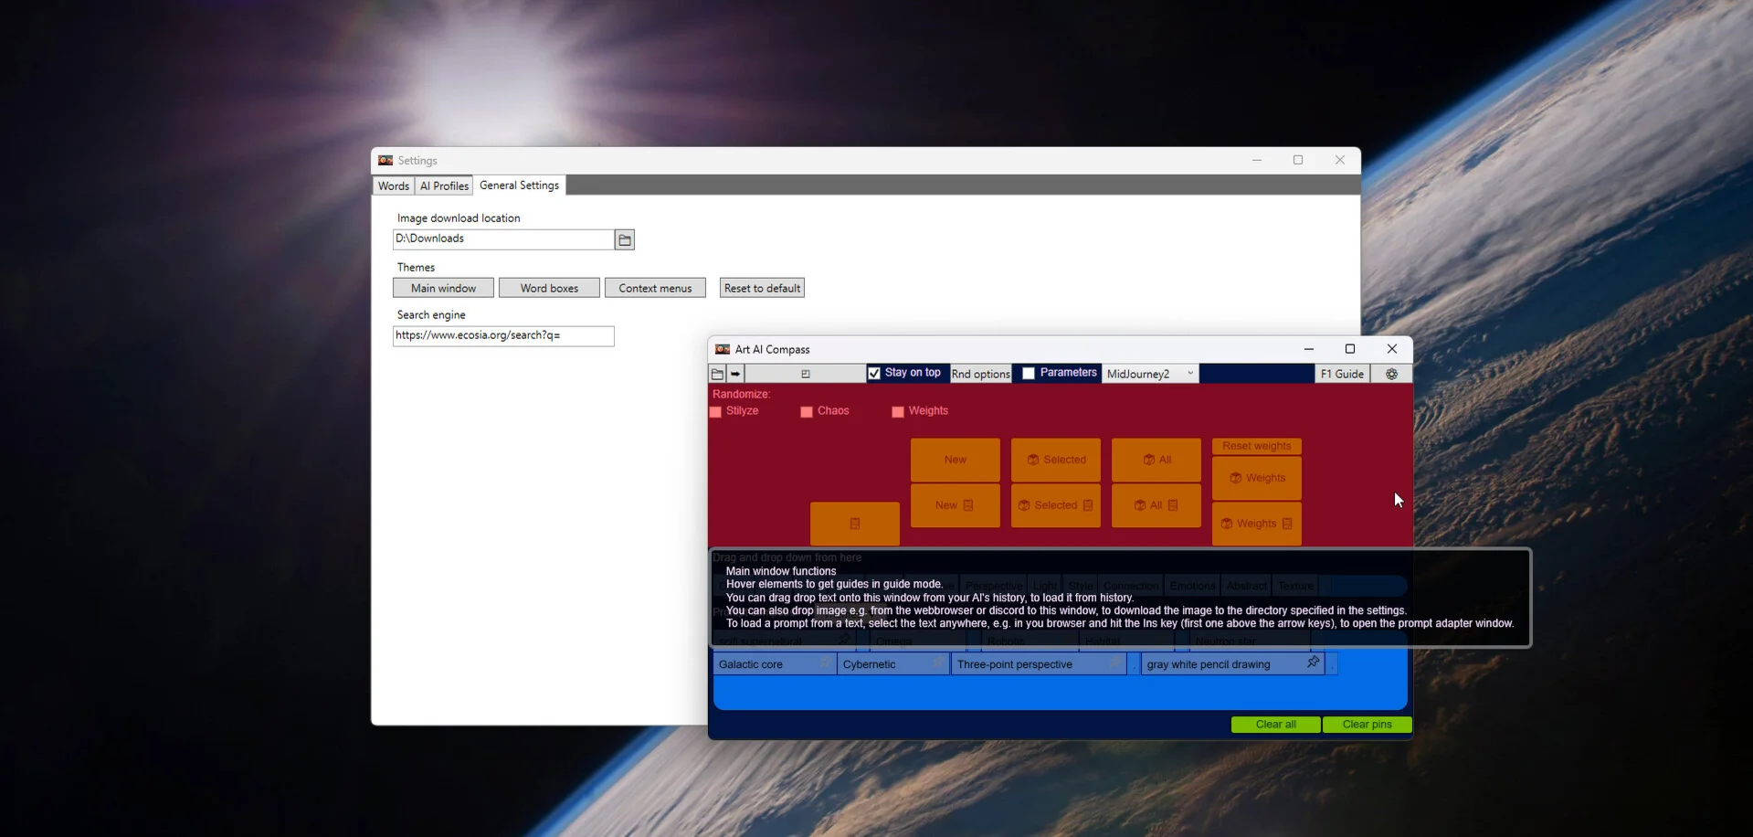Minimize the Settings window
The height and width of the screenshot is (837, 1753).
click(1257, 160)
